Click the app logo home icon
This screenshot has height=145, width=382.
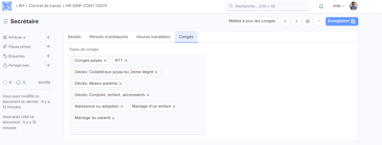click(x=7, y=6)
